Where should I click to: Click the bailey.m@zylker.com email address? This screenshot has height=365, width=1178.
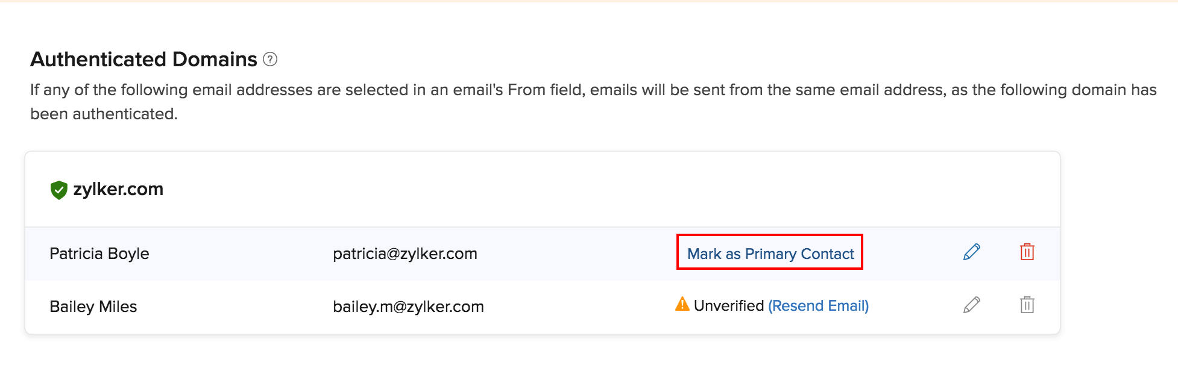408,307
